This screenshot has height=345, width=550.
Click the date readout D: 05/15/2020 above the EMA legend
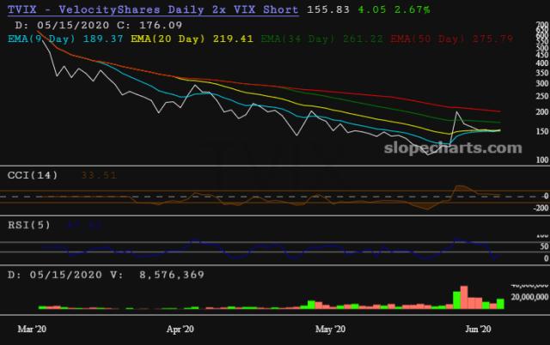[62, 25]
